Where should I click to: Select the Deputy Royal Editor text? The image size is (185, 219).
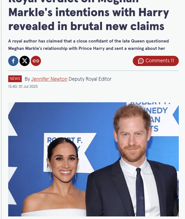click(x=90, y=79)
